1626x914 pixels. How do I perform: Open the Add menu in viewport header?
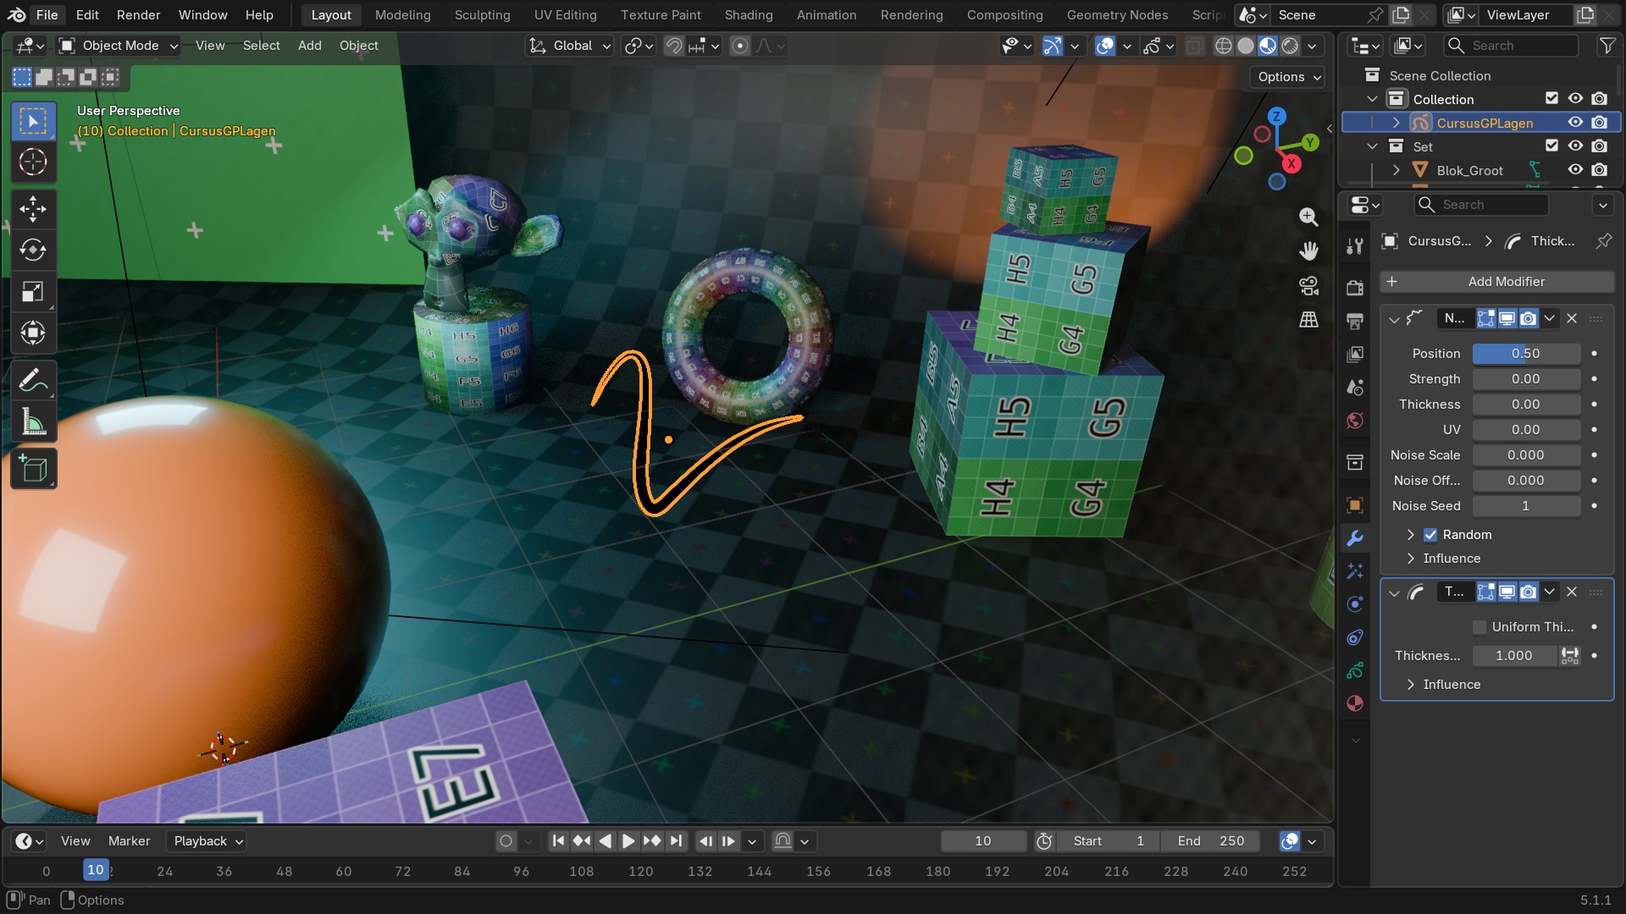pos(309,46)
